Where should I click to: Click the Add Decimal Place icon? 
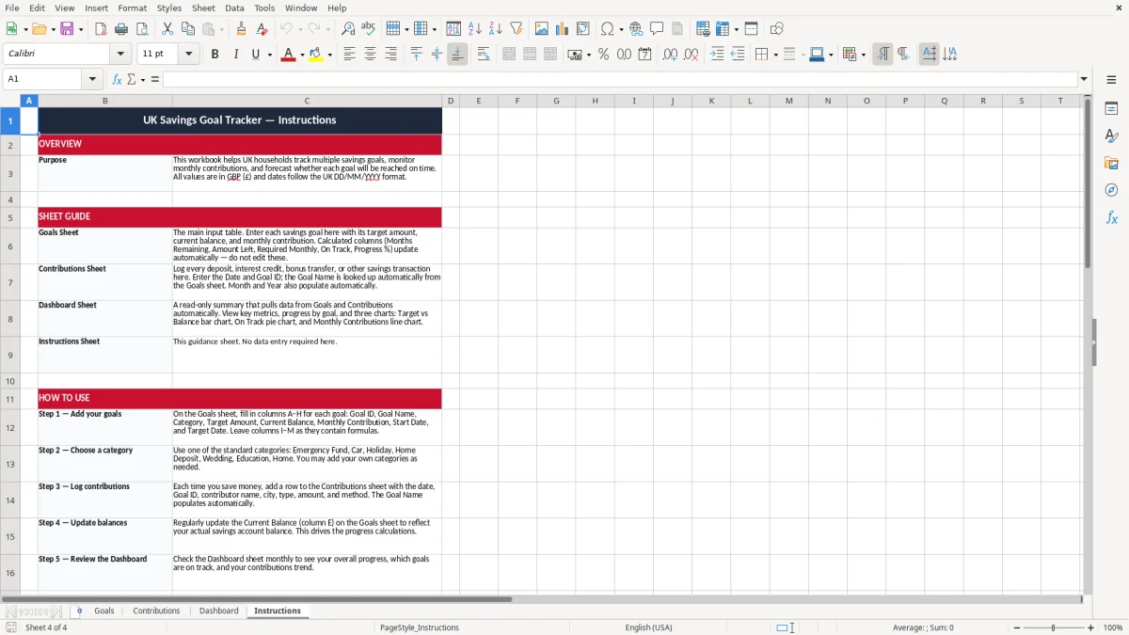(x=670, y=55)
